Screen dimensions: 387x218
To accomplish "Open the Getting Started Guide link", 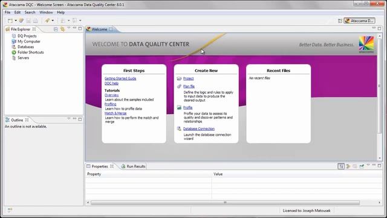I will point(120,78).
